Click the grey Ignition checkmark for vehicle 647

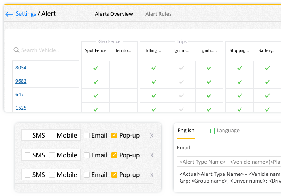point(181,95)
